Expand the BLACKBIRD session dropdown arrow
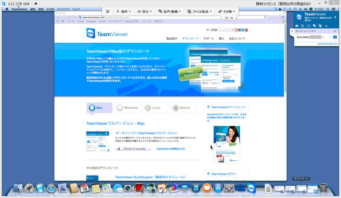 click(324, 37)
